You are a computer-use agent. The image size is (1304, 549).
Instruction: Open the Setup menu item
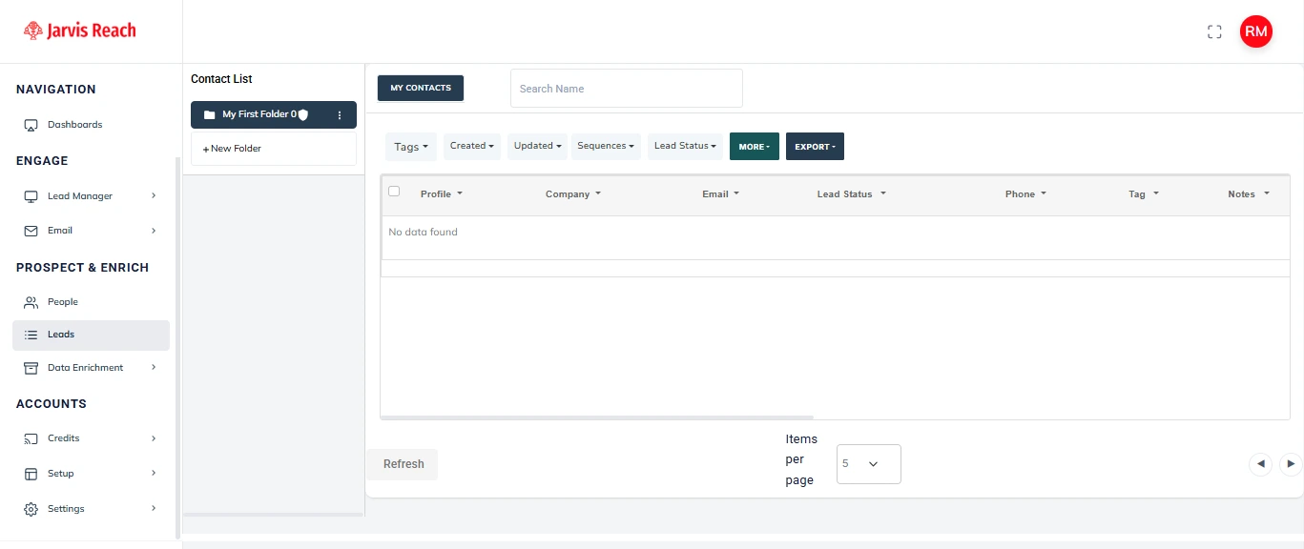pos(91,474)
